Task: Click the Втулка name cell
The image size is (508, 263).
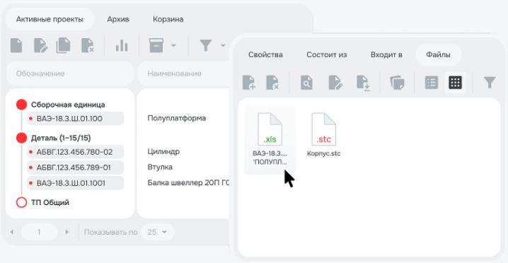Action: tap(160, 167)
